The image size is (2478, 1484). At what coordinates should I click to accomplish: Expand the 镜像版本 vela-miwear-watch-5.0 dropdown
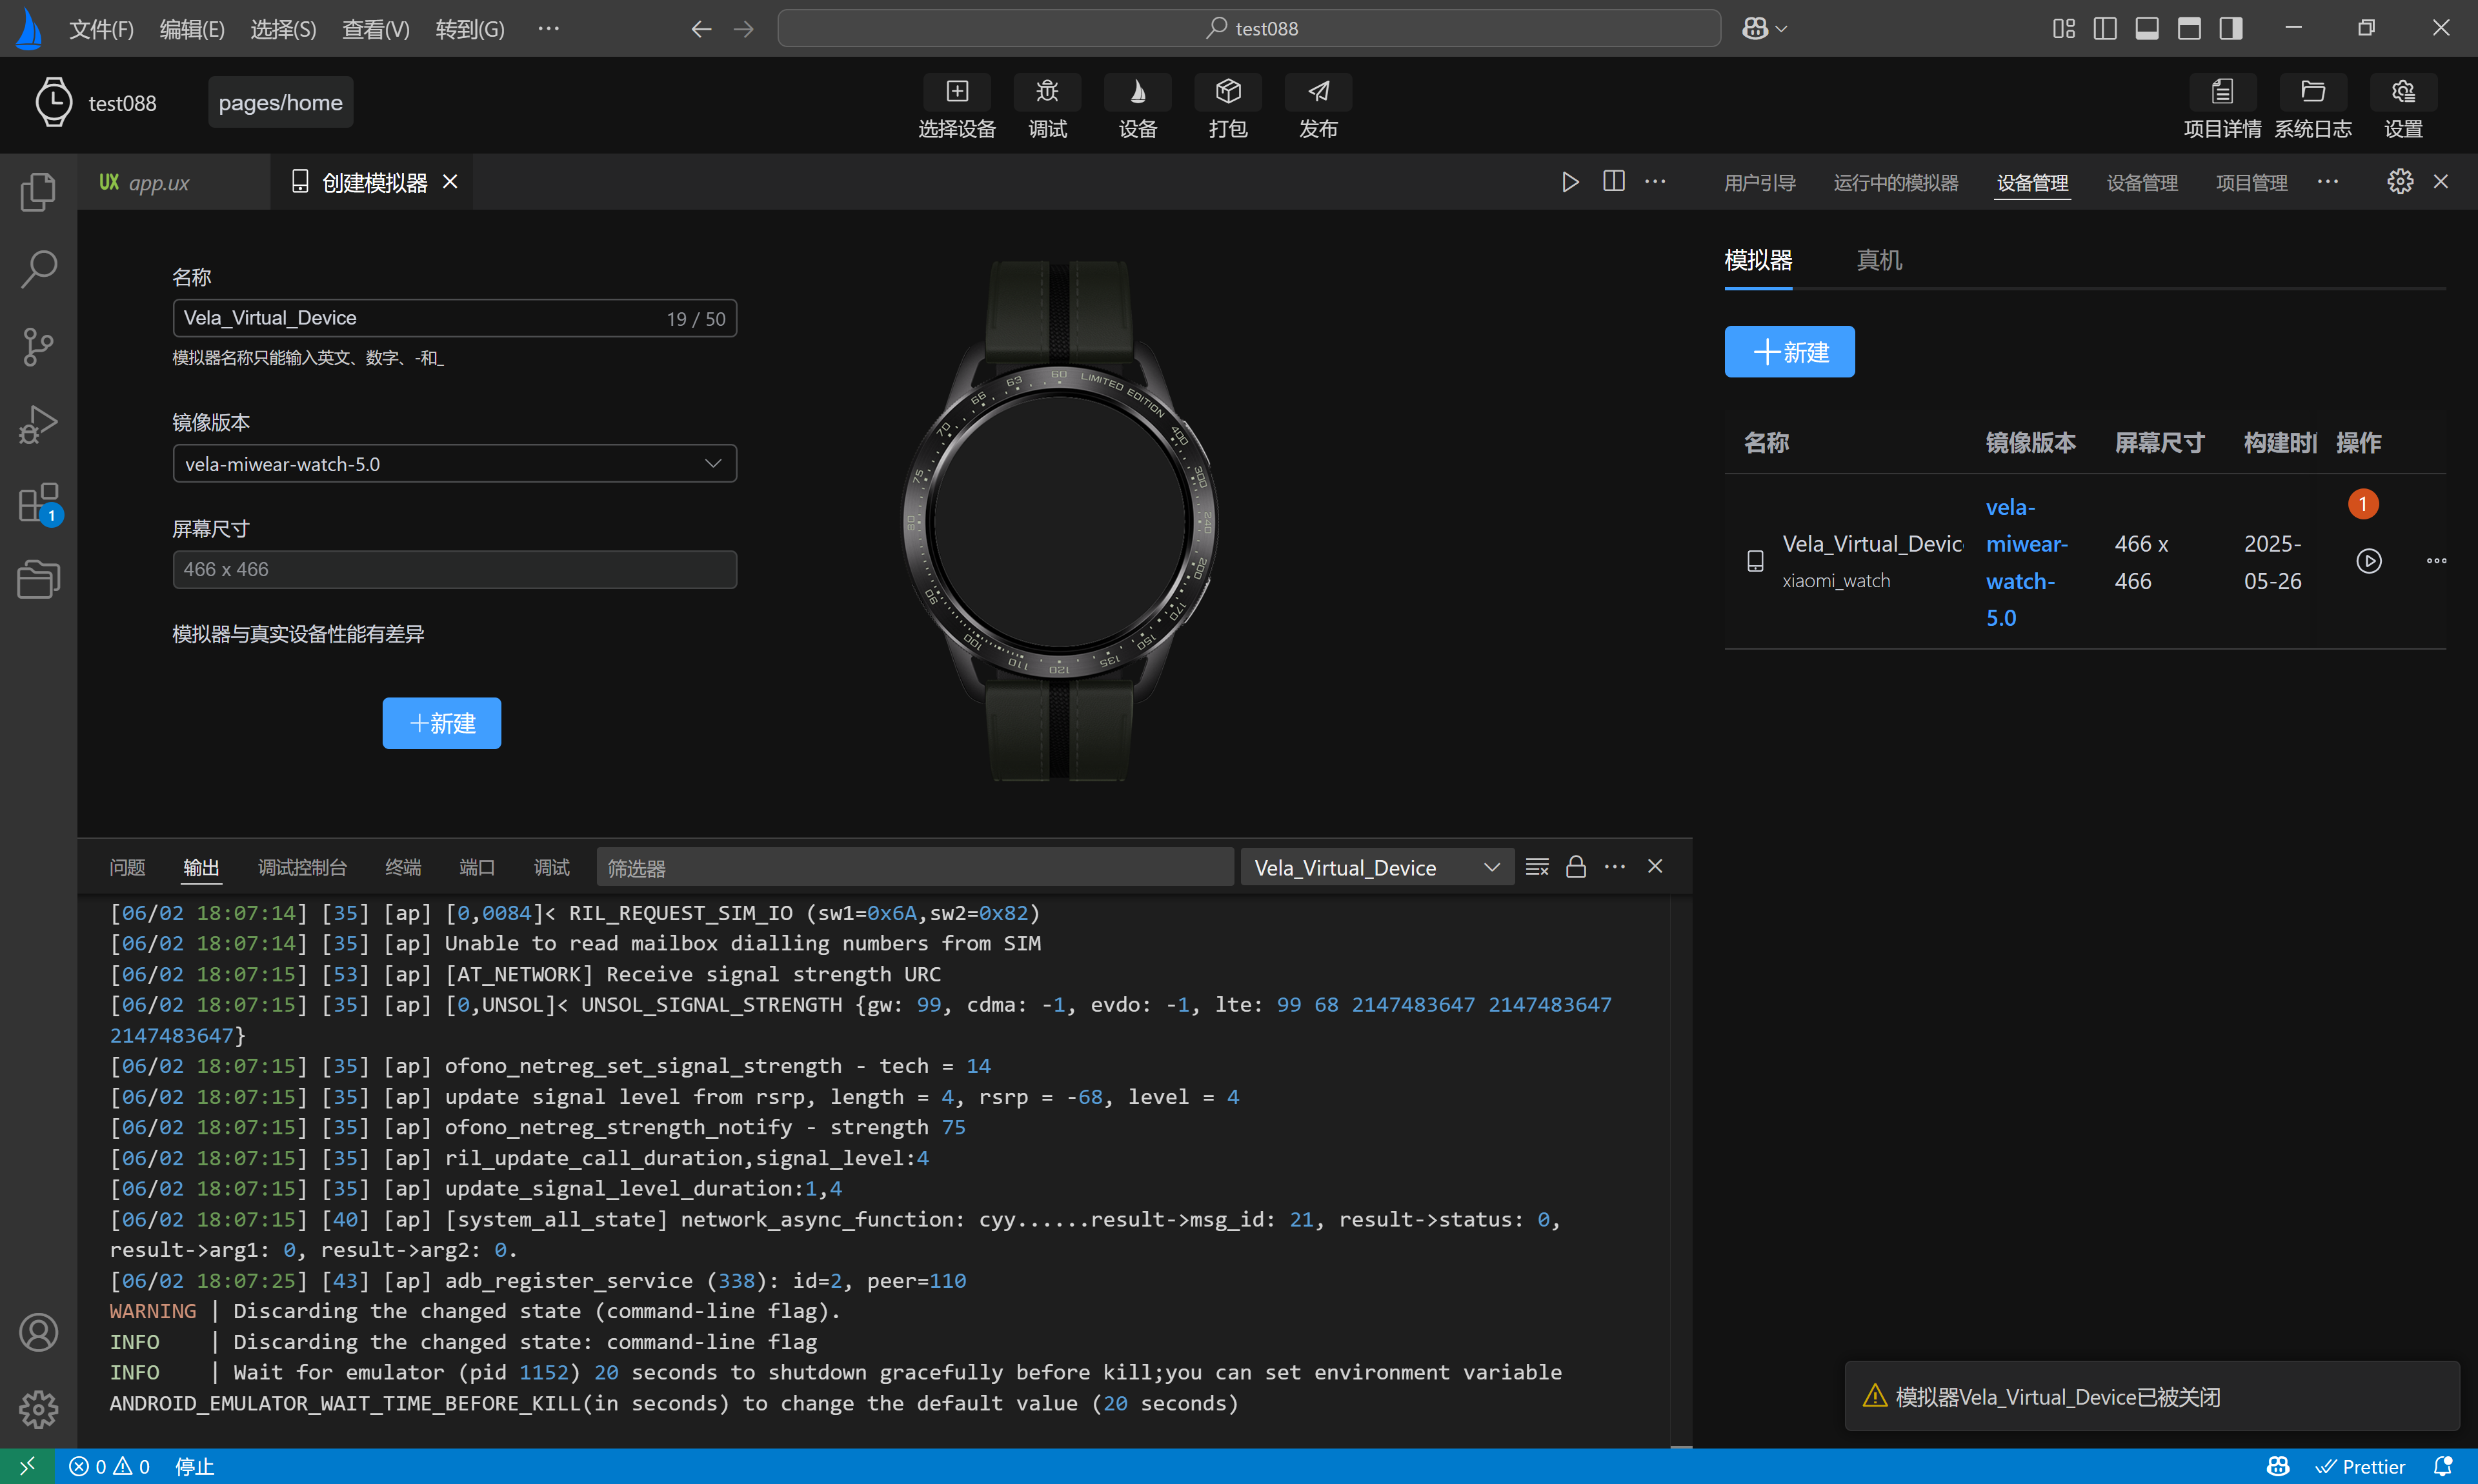click(x=454, y=464)
